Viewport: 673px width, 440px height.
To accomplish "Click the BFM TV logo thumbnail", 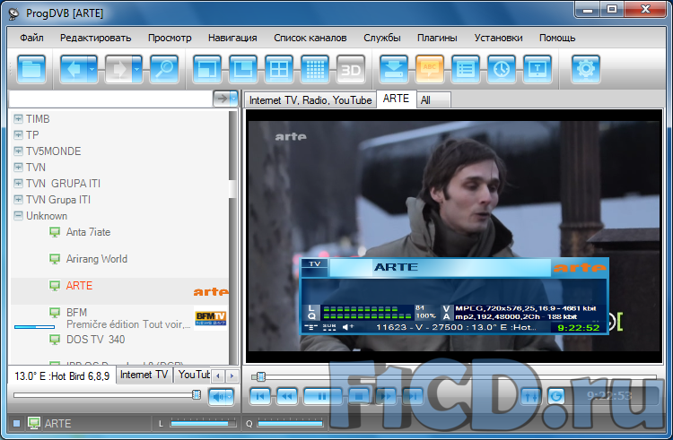I will pos(210,318).
